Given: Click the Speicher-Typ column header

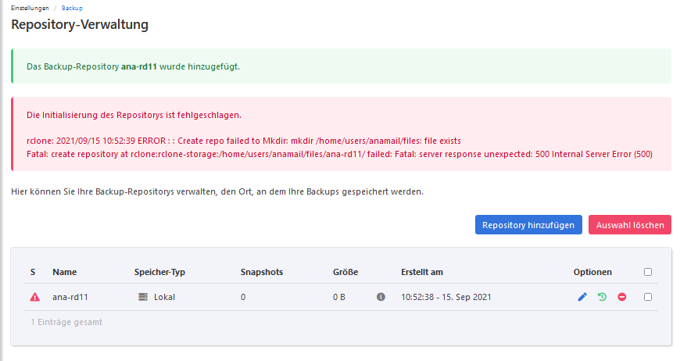Looking at the screenshot, I should point(159,272).
